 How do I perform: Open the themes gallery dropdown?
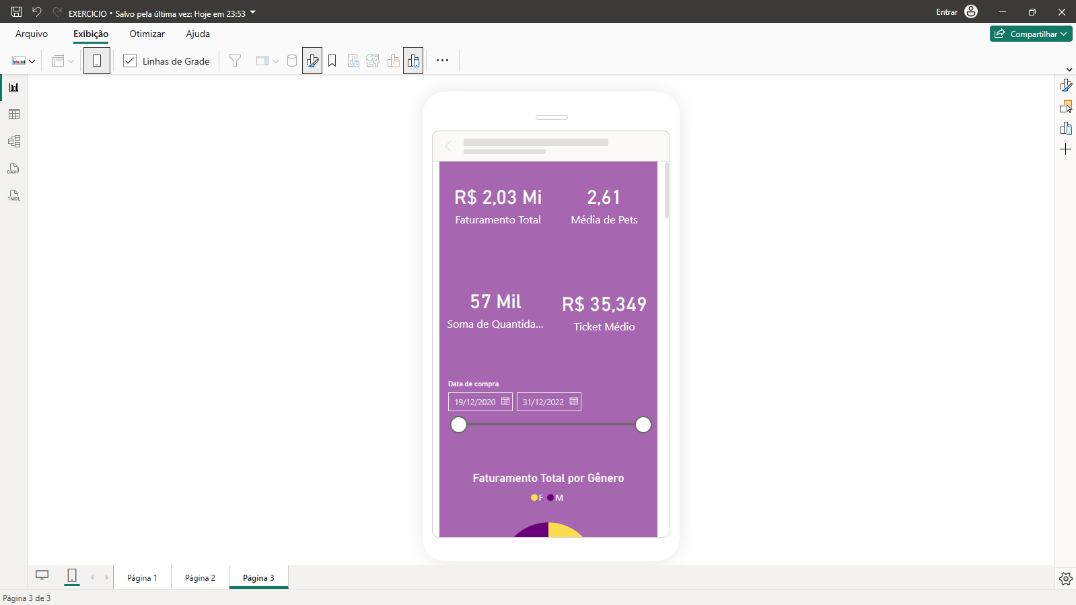24,61
